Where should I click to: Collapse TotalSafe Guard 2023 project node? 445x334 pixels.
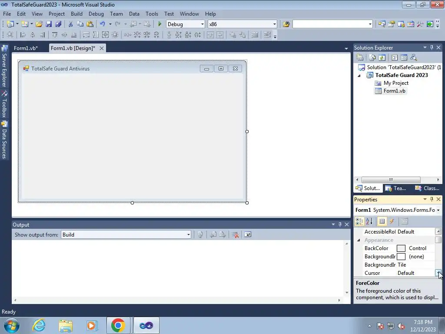[x=359, y=76]
